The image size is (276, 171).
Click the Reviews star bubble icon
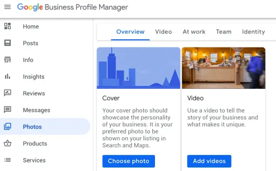click(x=7, y=93)
